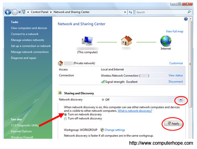Open Diagnose and repair task
Screen dimensions: 197x149
tap(24, 58)
